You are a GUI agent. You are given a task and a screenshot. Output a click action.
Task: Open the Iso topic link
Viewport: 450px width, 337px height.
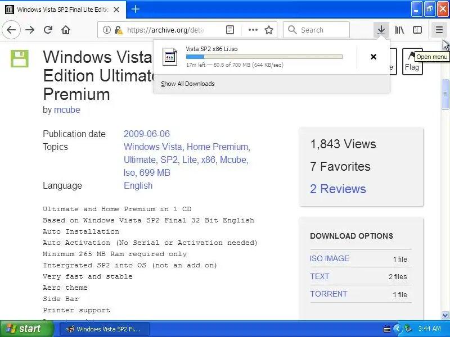(129, 172)
